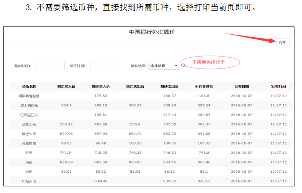Screen dimensions: 302x193
Task: Click the 结束时间 end time input field
Action: click(x=105, y=65)
